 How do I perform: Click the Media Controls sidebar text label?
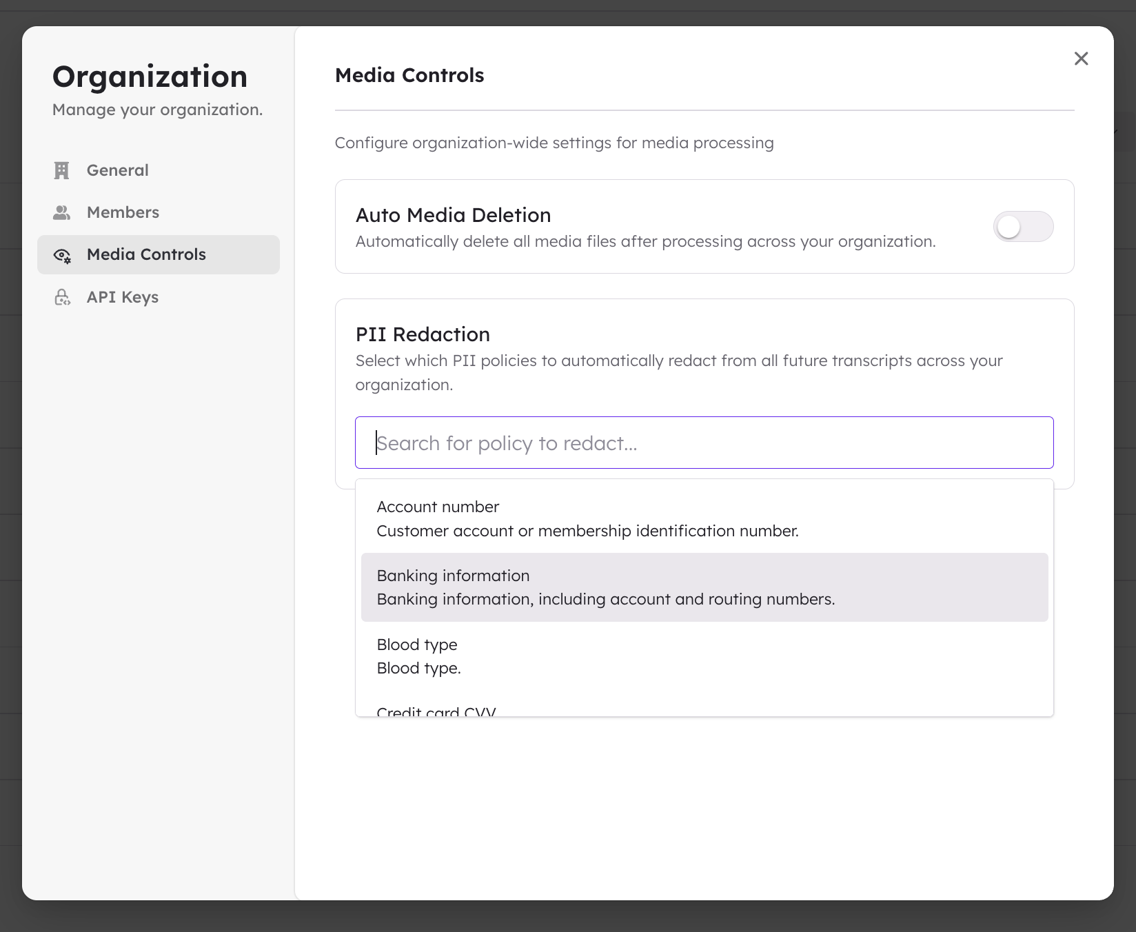pos(146,254)
